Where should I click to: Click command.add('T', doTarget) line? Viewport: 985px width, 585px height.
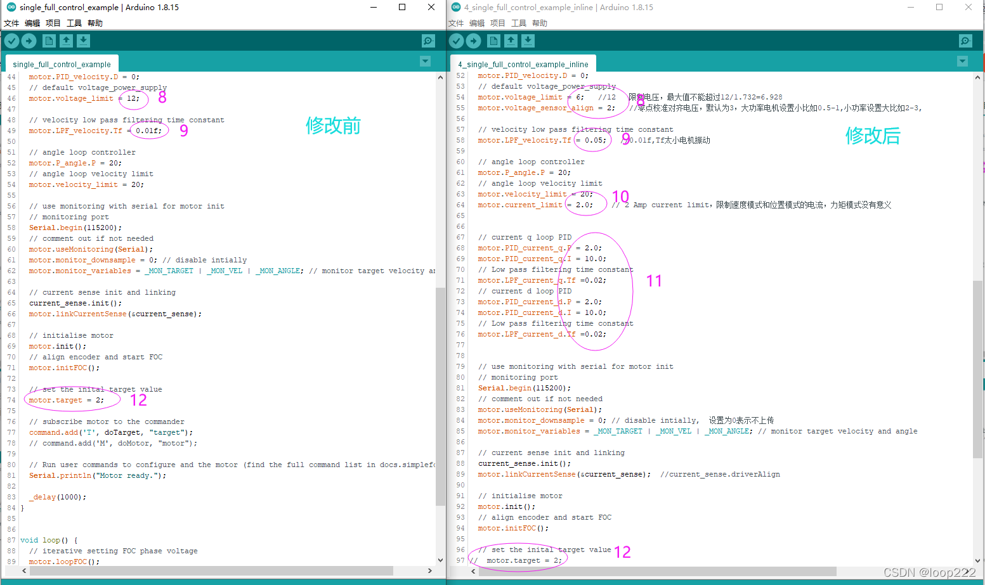[x=111, y=432]
